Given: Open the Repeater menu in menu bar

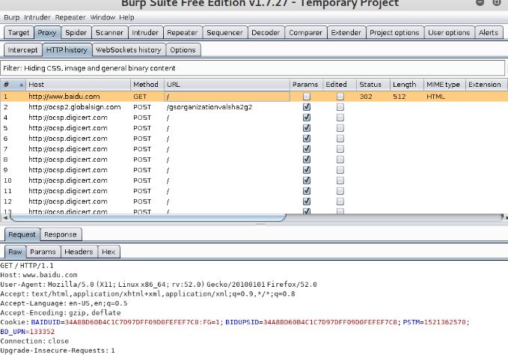Looking at the screenshot, I should pos(70,17).
